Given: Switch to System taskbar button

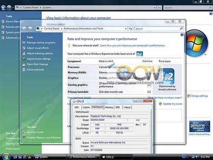Looking at the screenshot, I should click(x=50, y=157).
